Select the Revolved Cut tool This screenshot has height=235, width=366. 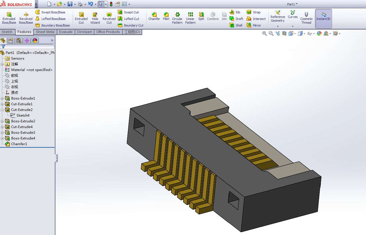(109, 18)
